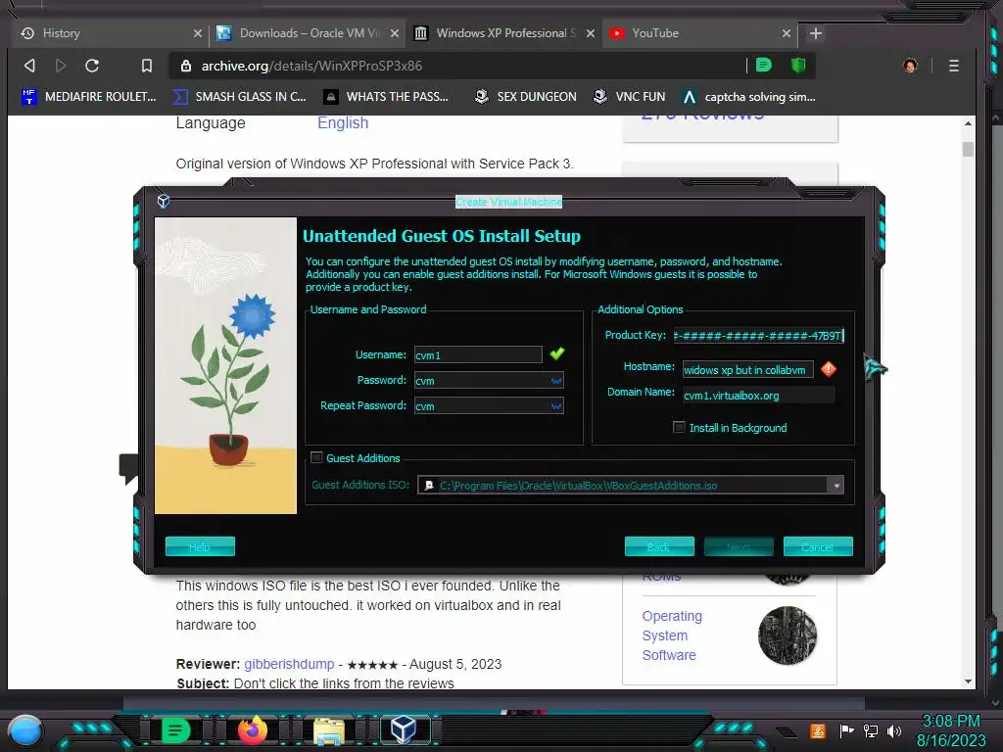Enable the Install in Background checkbox

click(x=679, y=427)
